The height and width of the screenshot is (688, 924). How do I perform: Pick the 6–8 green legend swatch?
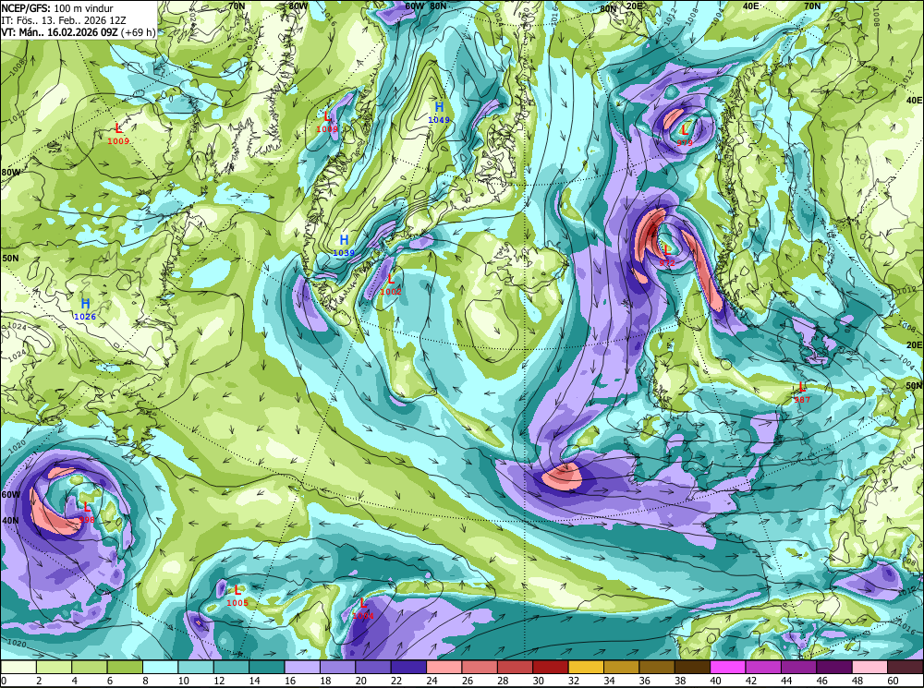125,667
